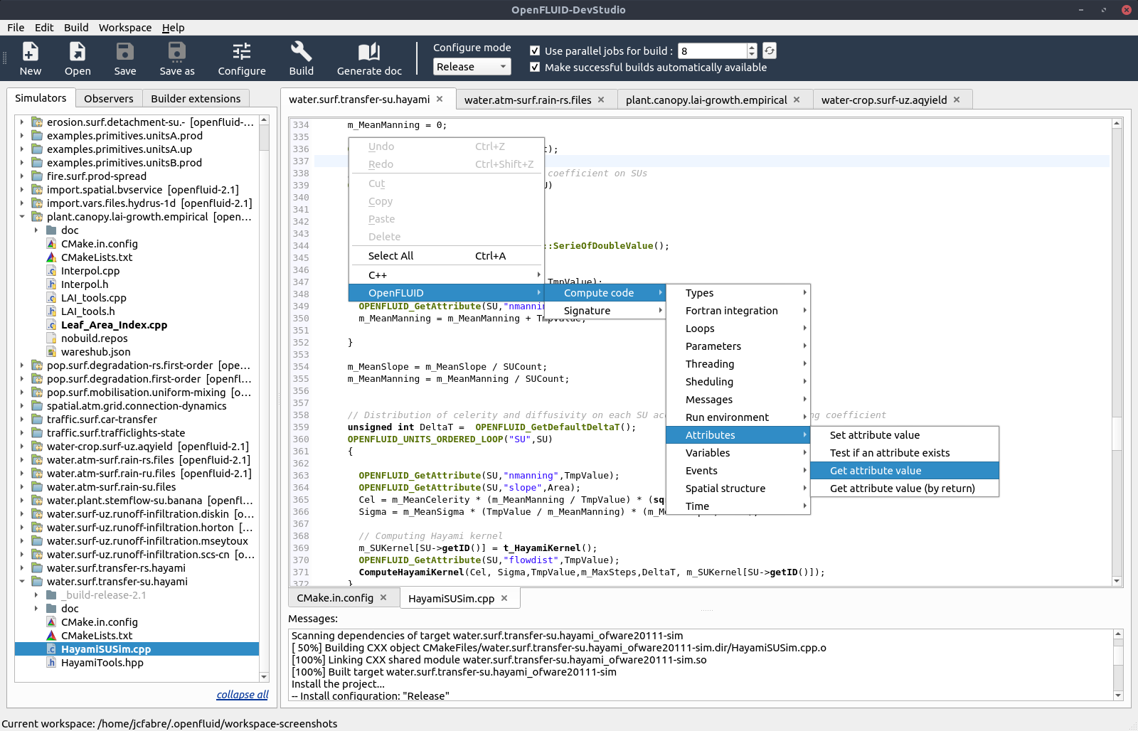
Task: Open the Configure mode Release dropdown
Action: point(472,67)
